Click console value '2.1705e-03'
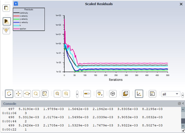Viewport: 185px width, 133px height. (x=54, y=125)
